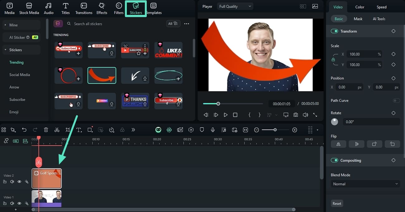
Task: Step to the previous frame
Action: point(206,115)
